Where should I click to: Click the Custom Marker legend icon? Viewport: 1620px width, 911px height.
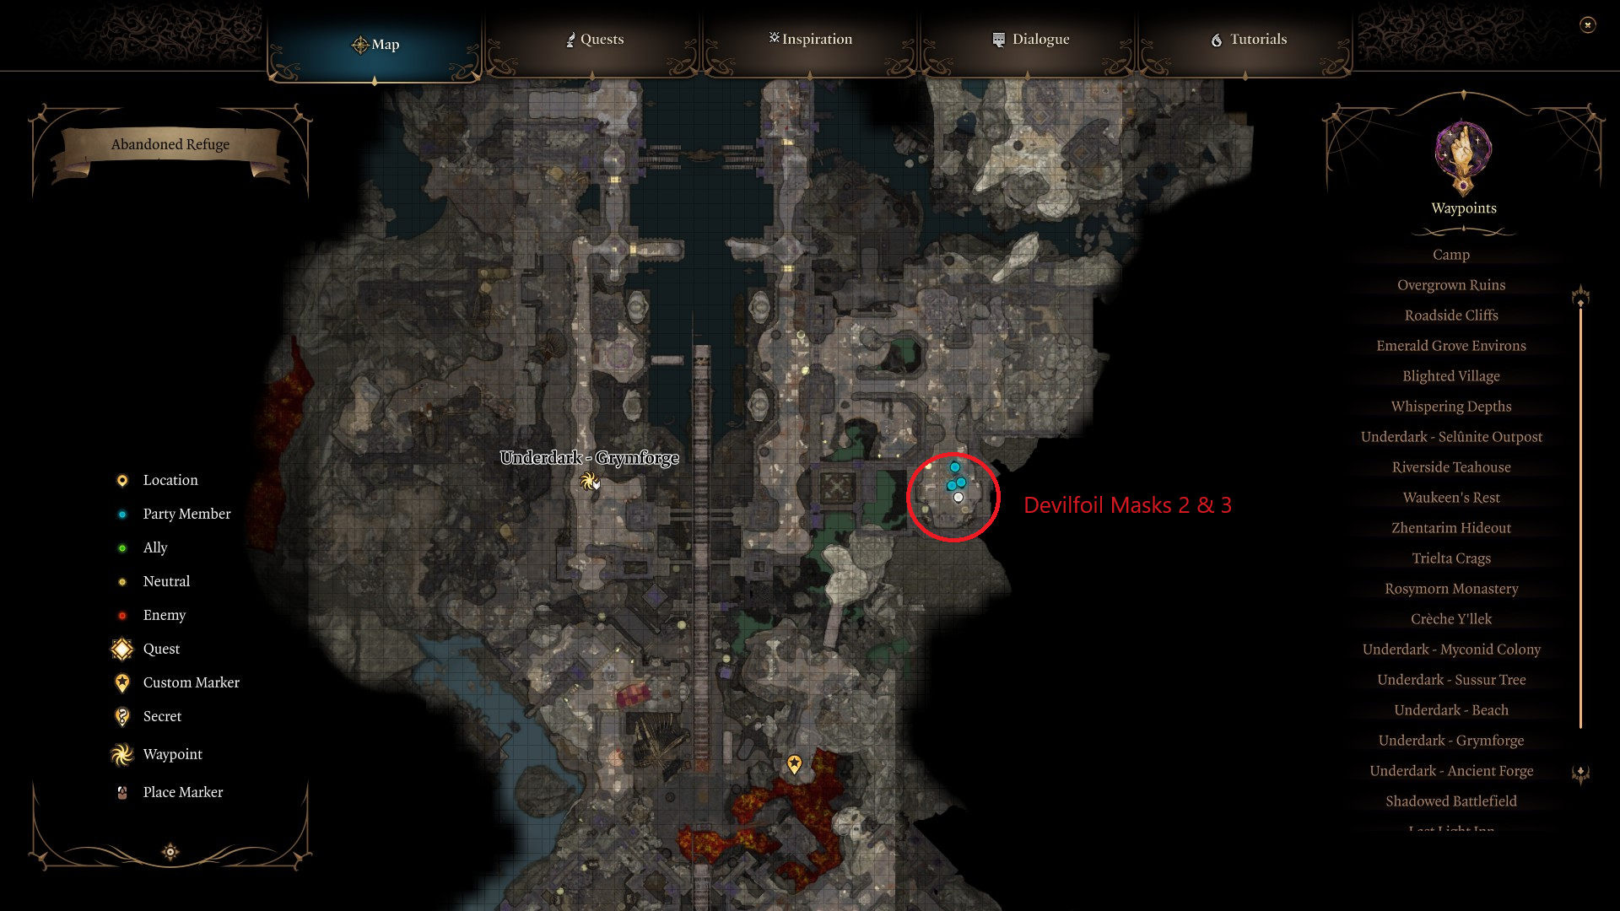121,683
